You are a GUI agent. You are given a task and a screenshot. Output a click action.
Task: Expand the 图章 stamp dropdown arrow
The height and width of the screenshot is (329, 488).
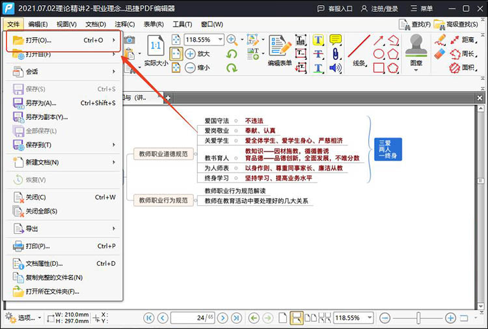tap(416, 70)
